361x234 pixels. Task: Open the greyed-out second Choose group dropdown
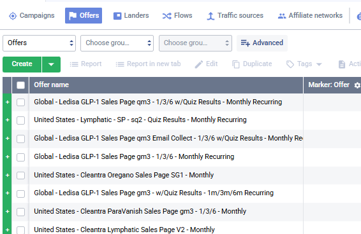[195, 43]
